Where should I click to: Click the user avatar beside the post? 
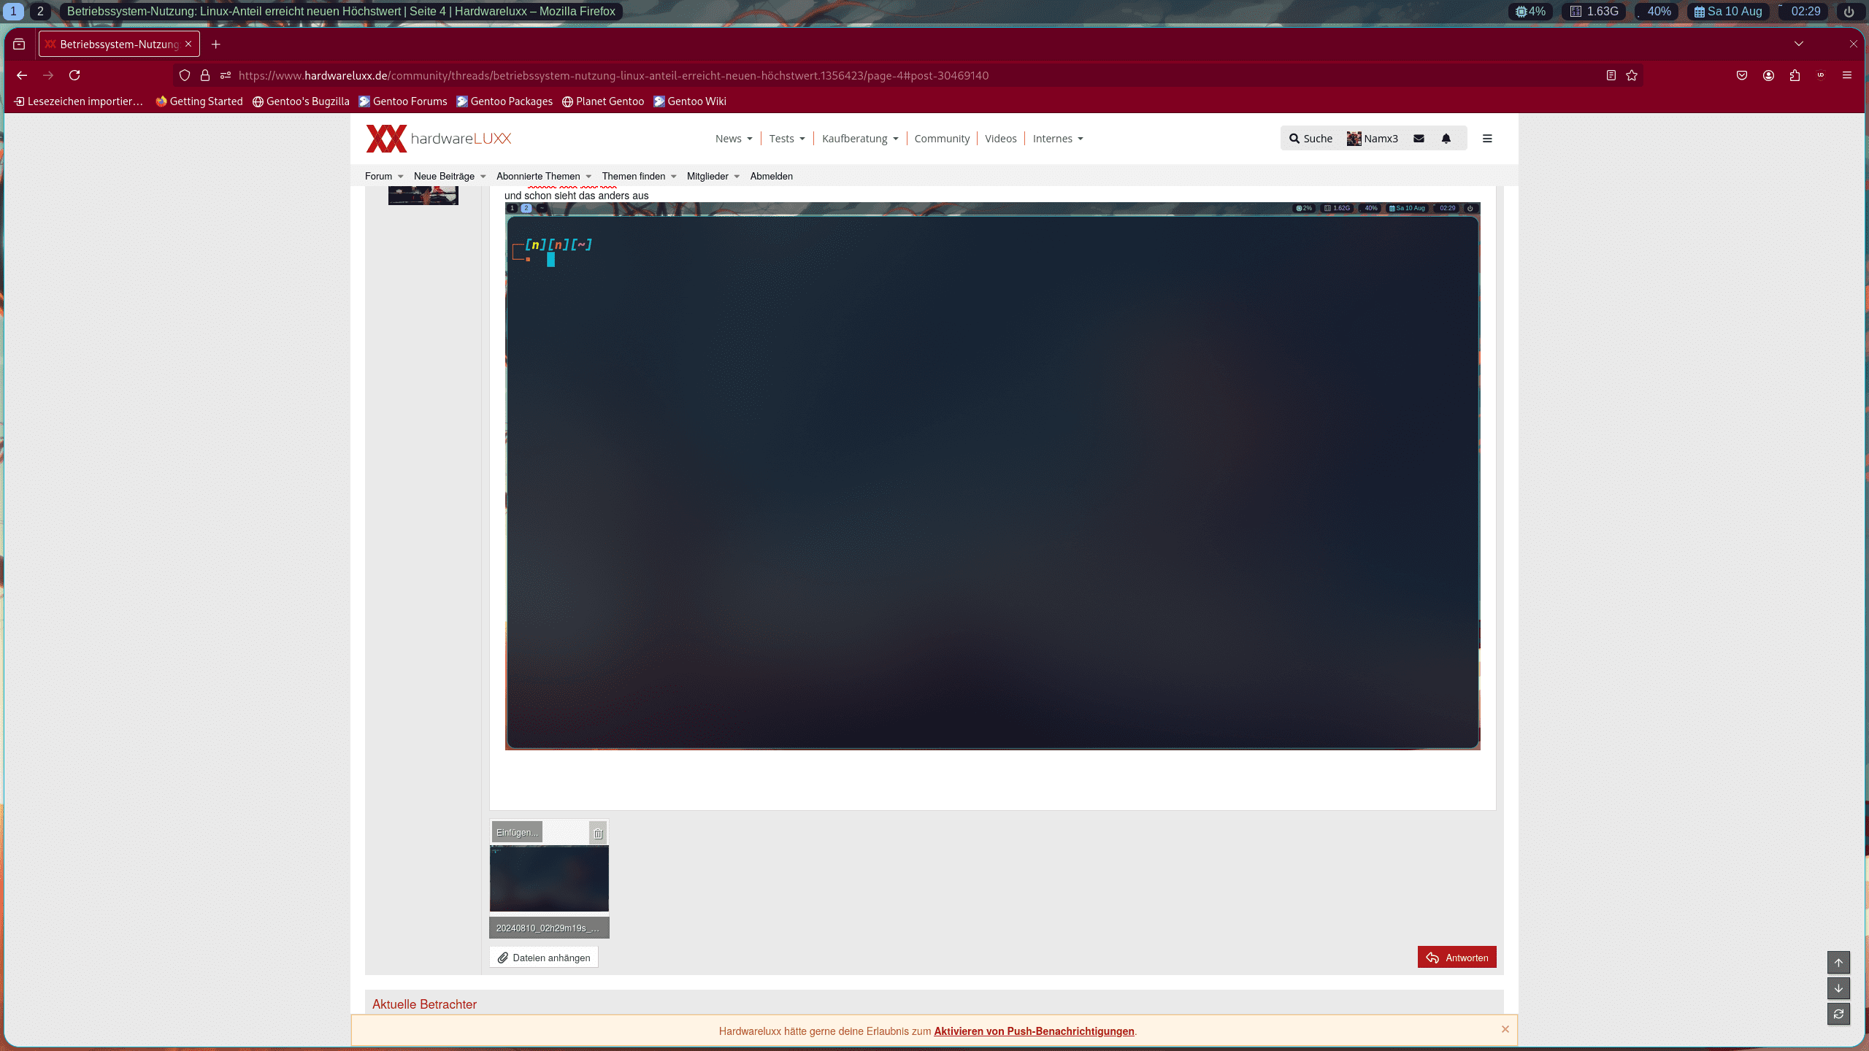pyautogui.click(x=423, y=196)
